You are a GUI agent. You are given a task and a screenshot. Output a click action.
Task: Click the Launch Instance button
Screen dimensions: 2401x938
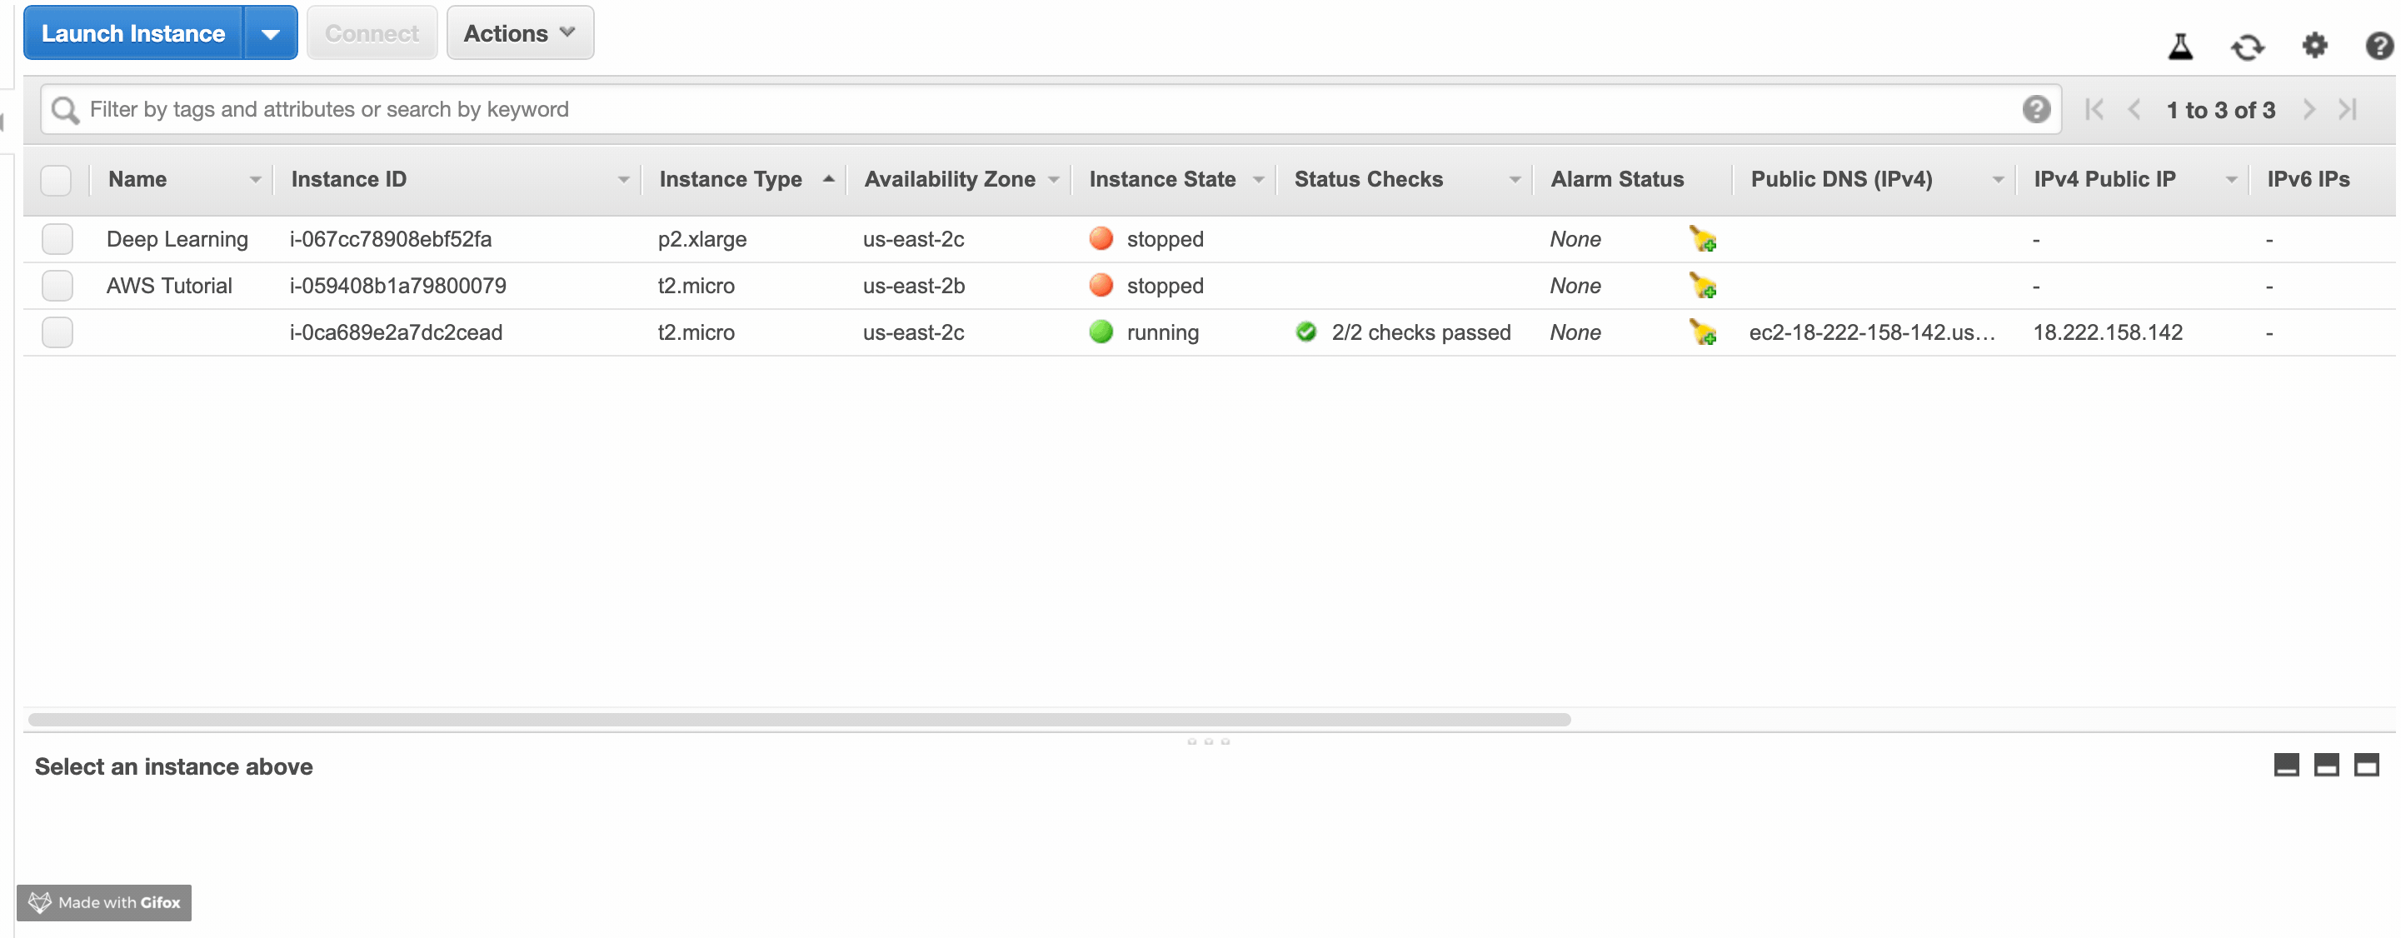tap(137, 31)
